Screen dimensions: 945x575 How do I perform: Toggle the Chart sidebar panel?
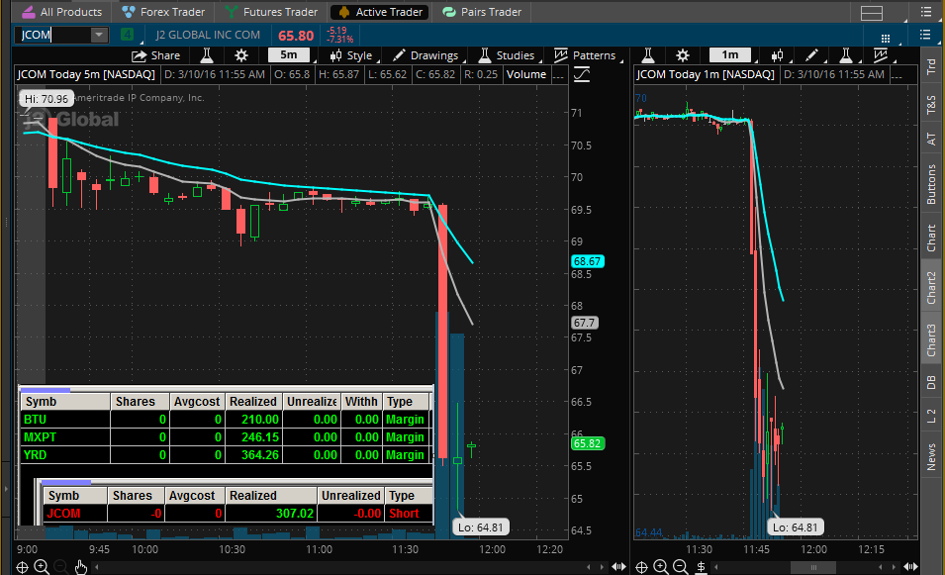click(x=932, y=239)
